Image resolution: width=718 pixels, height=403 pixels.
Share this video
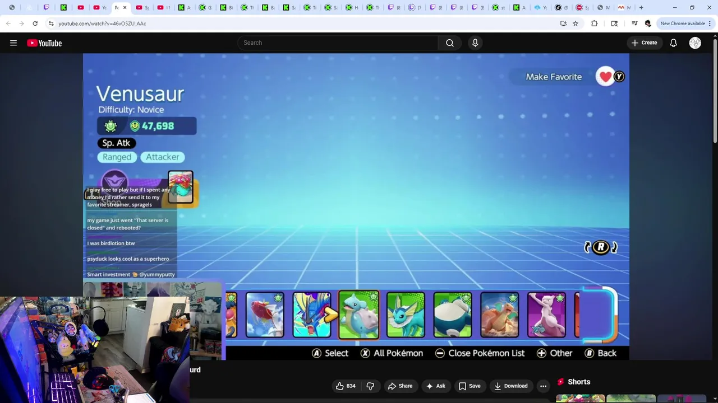point(400,386)
